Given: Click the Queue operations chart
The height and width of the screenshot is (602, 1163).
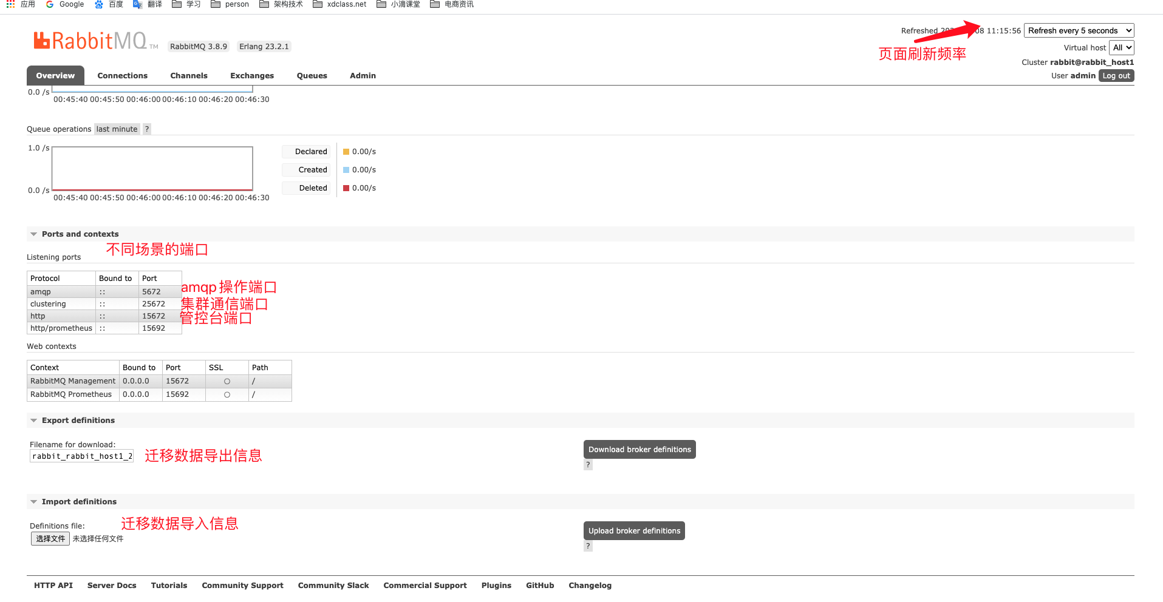Looking at the screenshot, I should tap(152, 169).
